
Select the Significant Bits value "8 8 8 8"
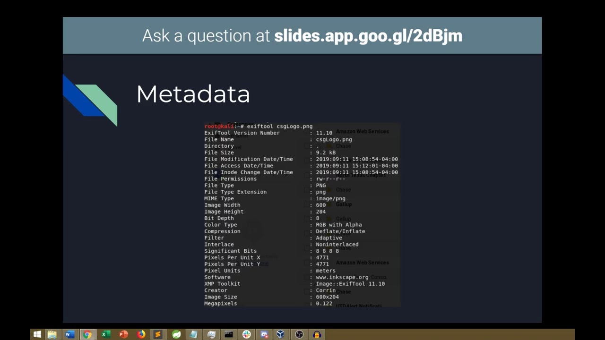tap(328, 251)
